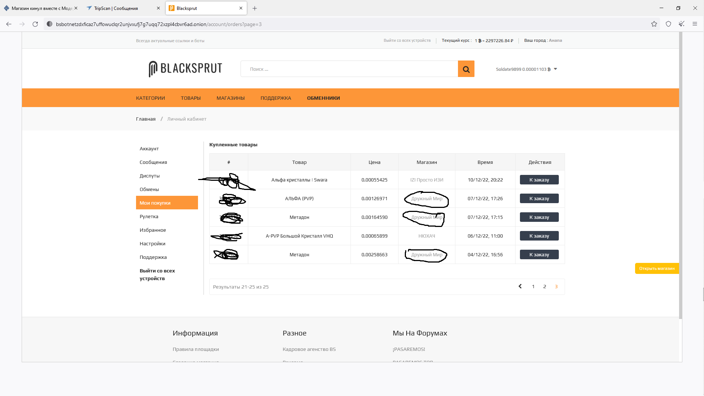Open order for Метадон dated 04/12/22
This screenshot has width=704, height=396.
pos(539,254)
